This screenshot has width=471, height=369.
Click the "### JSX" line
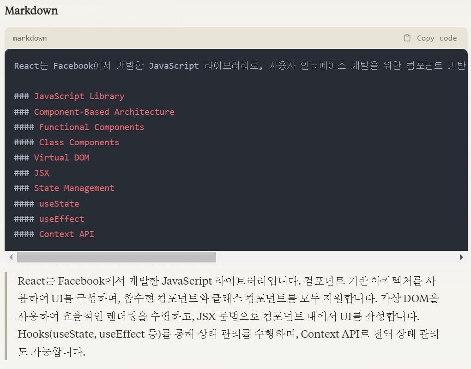click(x=31, y=173)
